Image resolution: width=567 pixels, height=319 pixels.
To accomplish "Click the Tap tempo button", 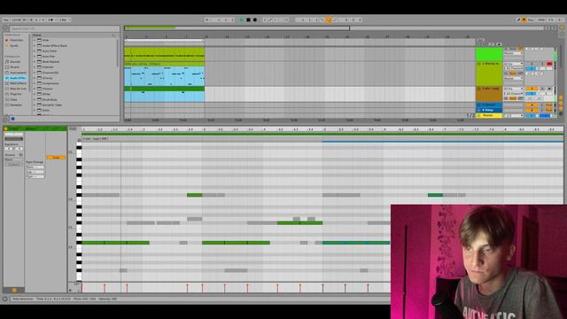I will (x=6, y=19).
